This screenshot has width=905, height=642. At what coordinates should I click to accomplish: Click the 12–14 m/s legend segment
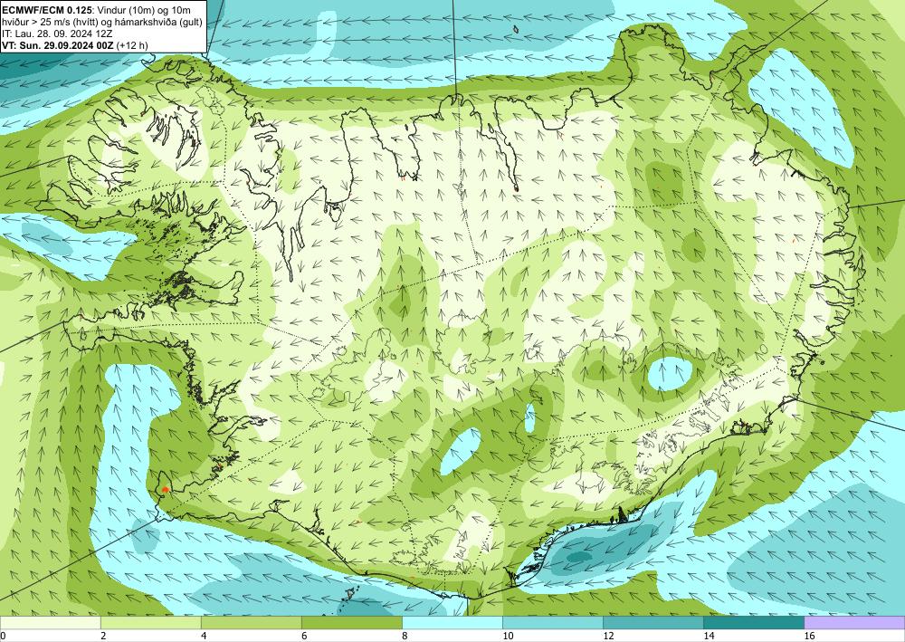coord(653,622)
